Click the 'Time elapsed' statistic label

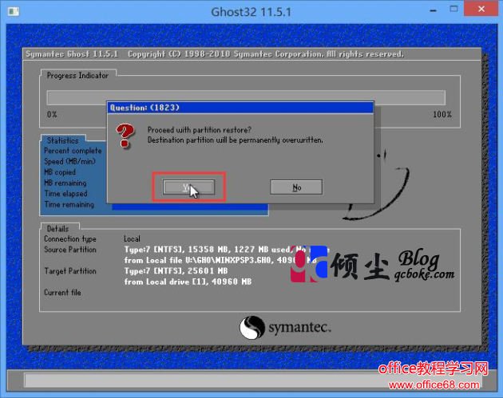pyautogui.click(x=65, y=194)
